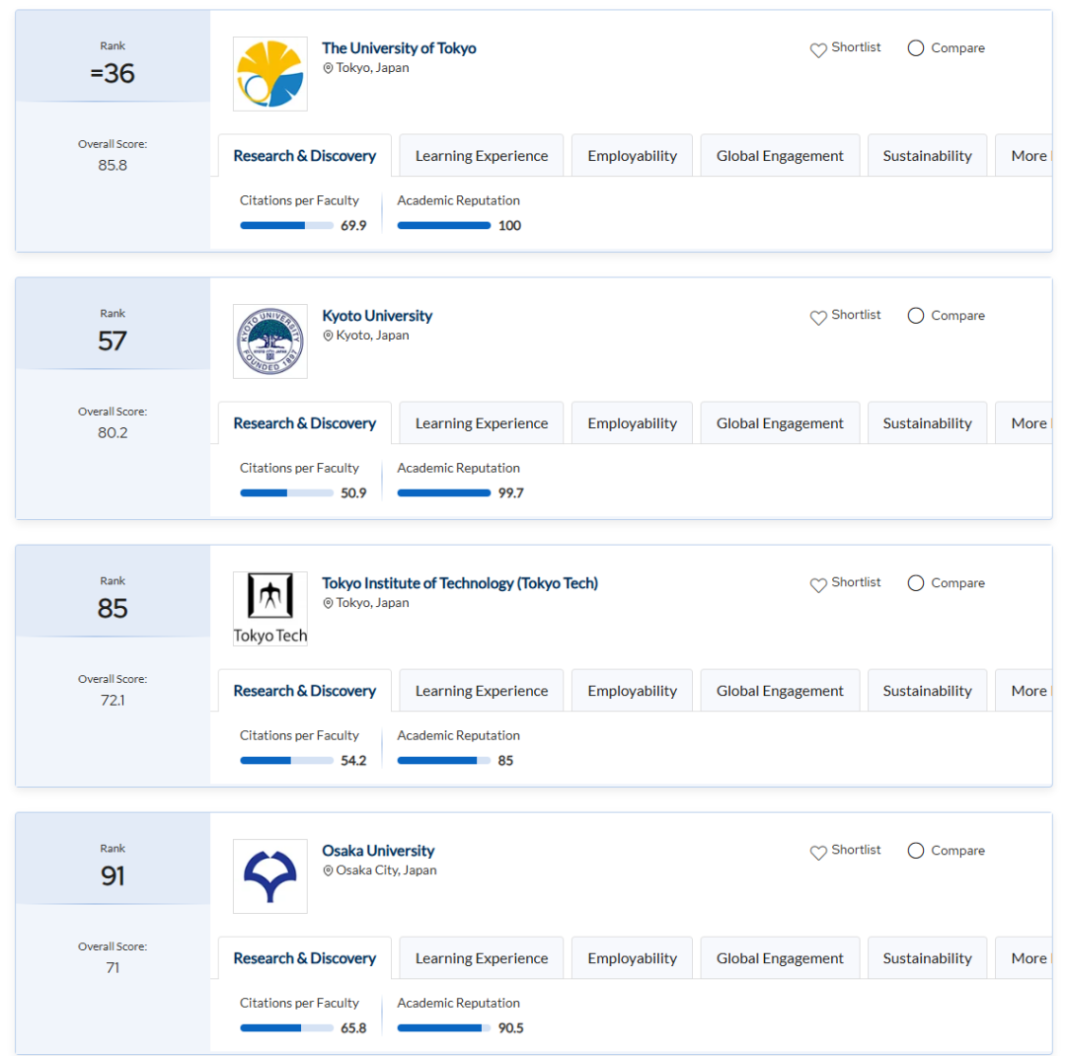Click Academic Reputation bar showing 90.5

[444, 1028]
